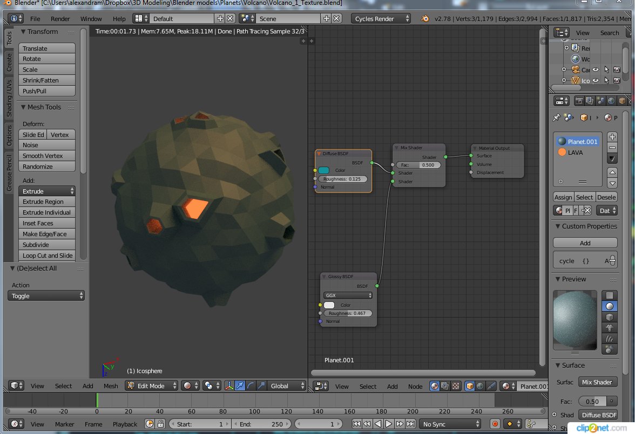635x434 pixels.
Task: Open the No Sync dropdown
Action: [451, 424]
